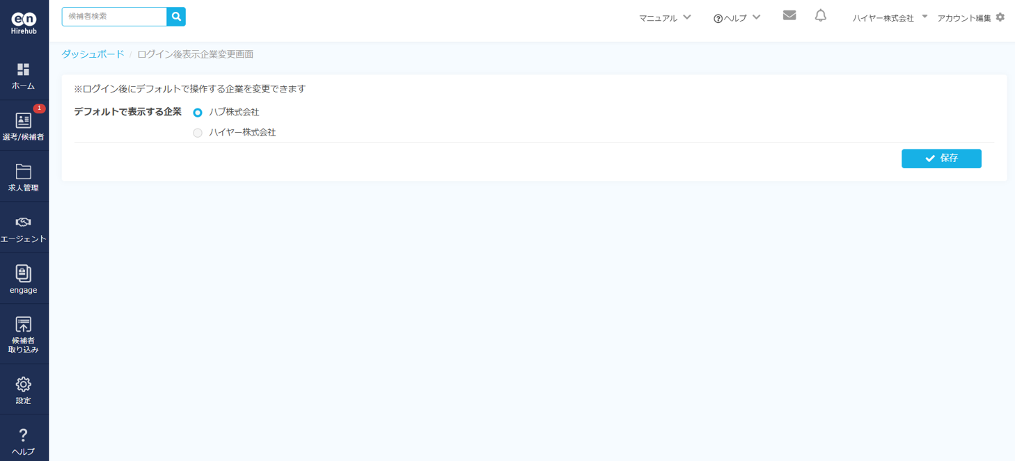The width and height of the screenshot is (1015, 461).
Task: Open the Home dashboard icon in sidebar
Action: tap(24, 70)
